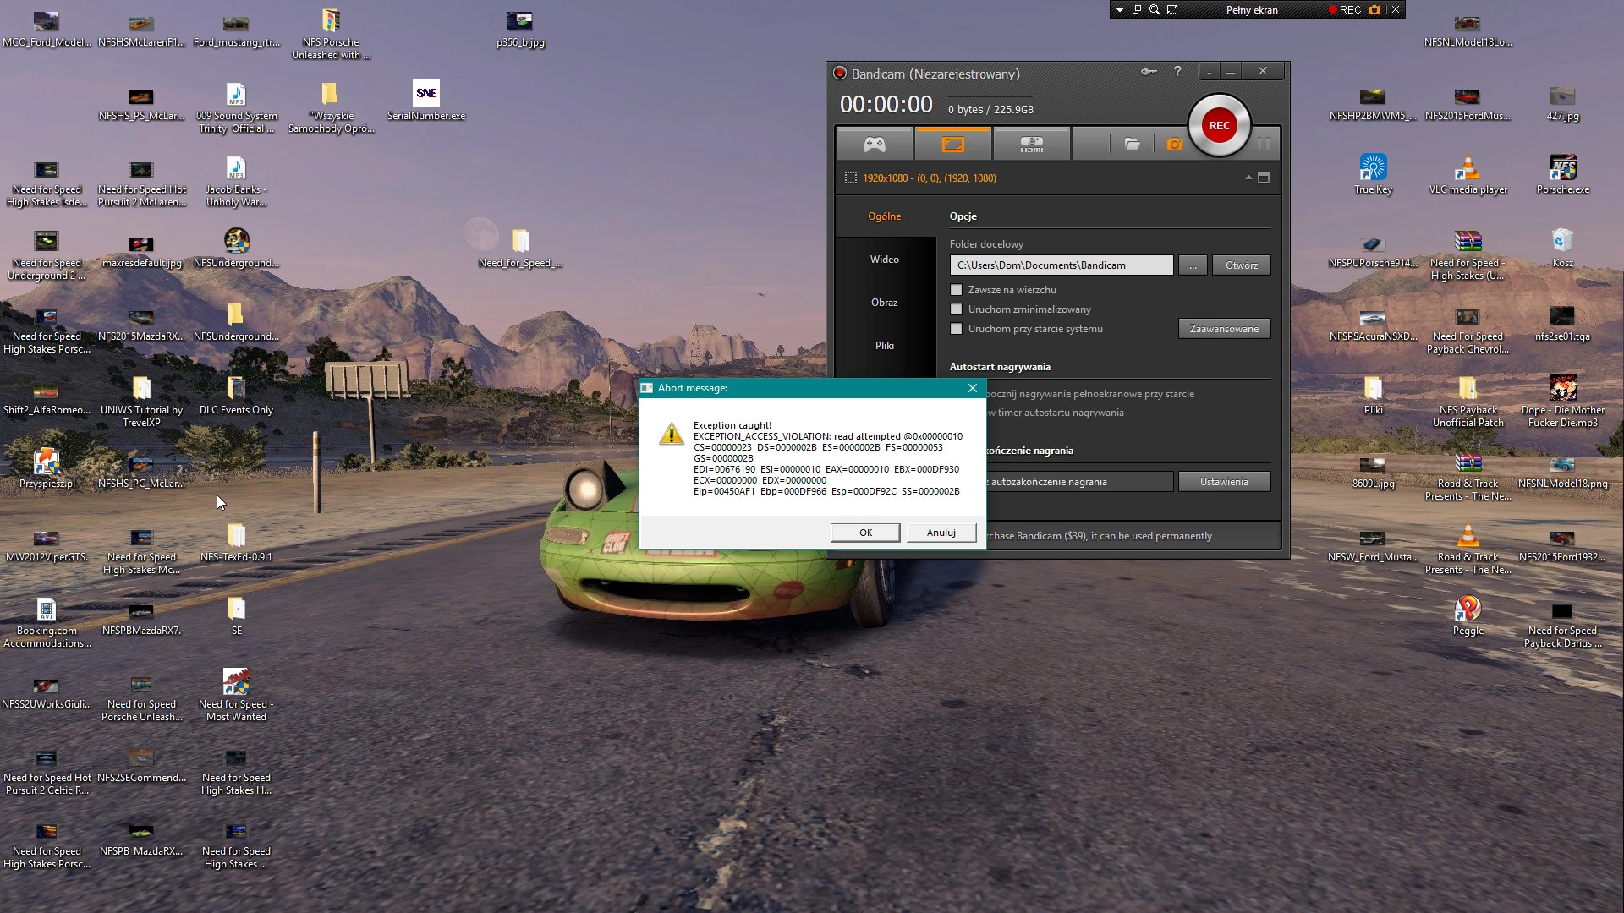This screenshot has width=1624, height=913.
Task: Switch to game recording mode
Action: click(x=874, y=145)
